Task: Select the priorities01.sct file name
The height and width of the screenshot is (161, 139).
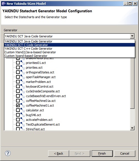Action: click(x=36, y=63)
